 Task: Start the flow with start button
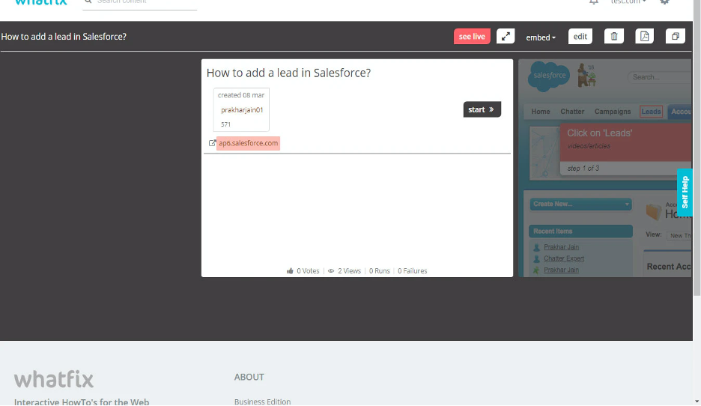[x=482, y=109]
